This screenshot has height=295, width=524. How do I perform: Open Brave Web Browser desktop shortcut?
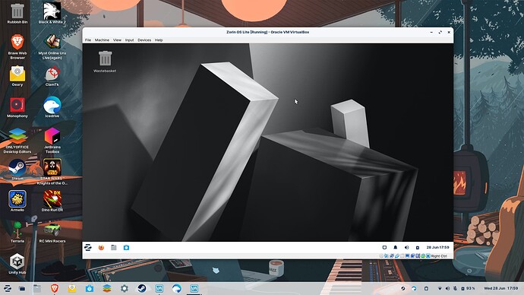[x=17, y=46]
